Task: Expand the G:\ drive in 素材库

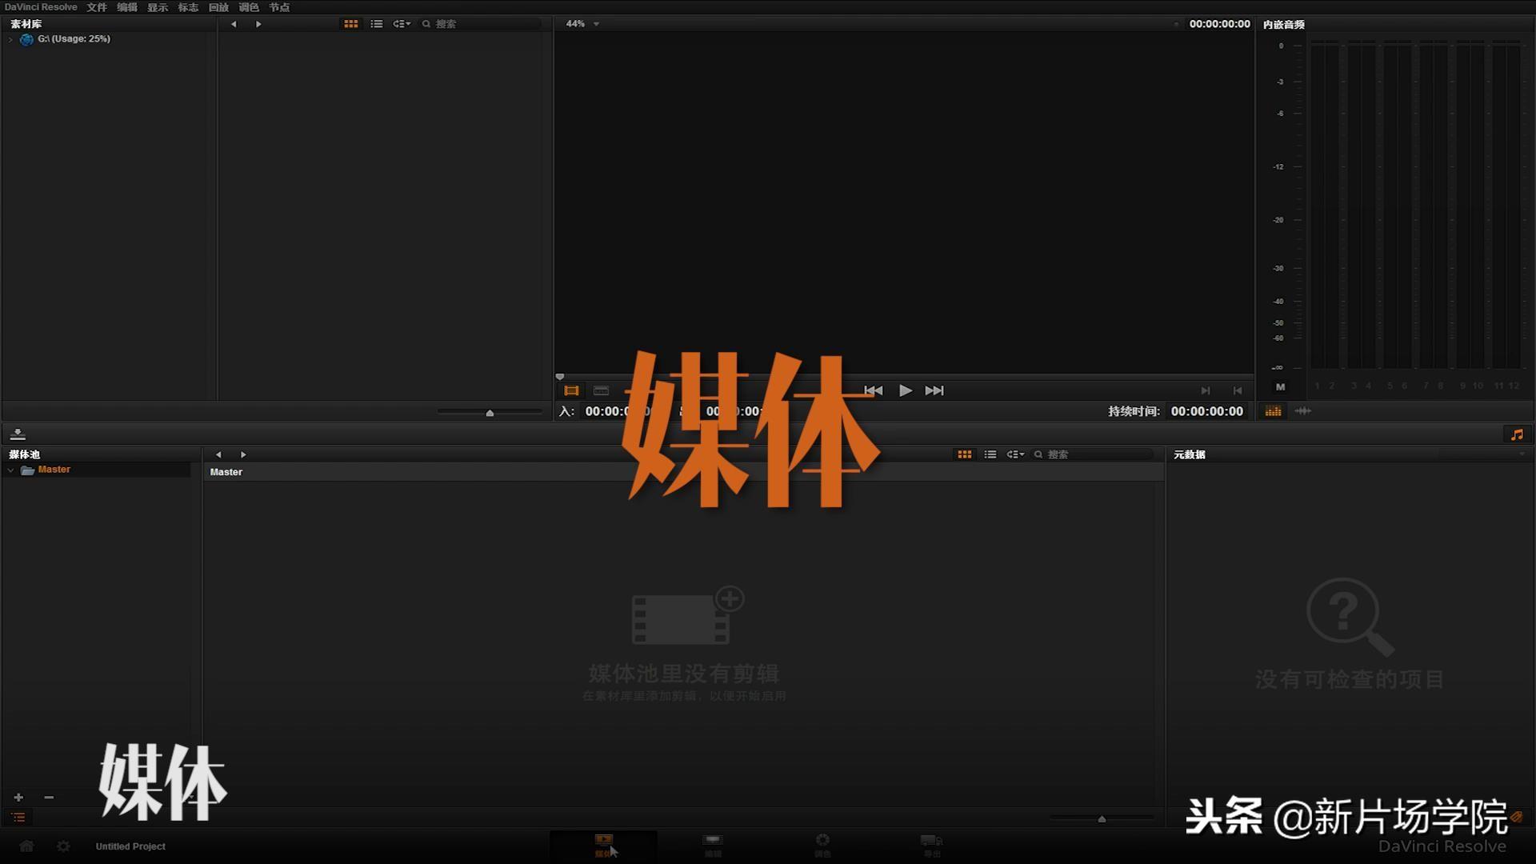Action: [10, 39]
